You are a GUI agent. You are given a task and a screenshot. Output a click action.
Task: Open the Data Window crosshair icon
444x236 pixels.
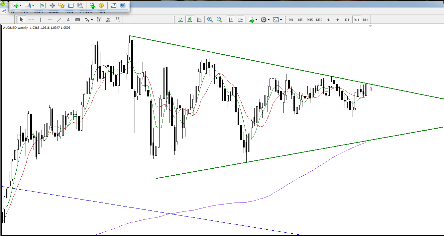[x=52, y=5]
